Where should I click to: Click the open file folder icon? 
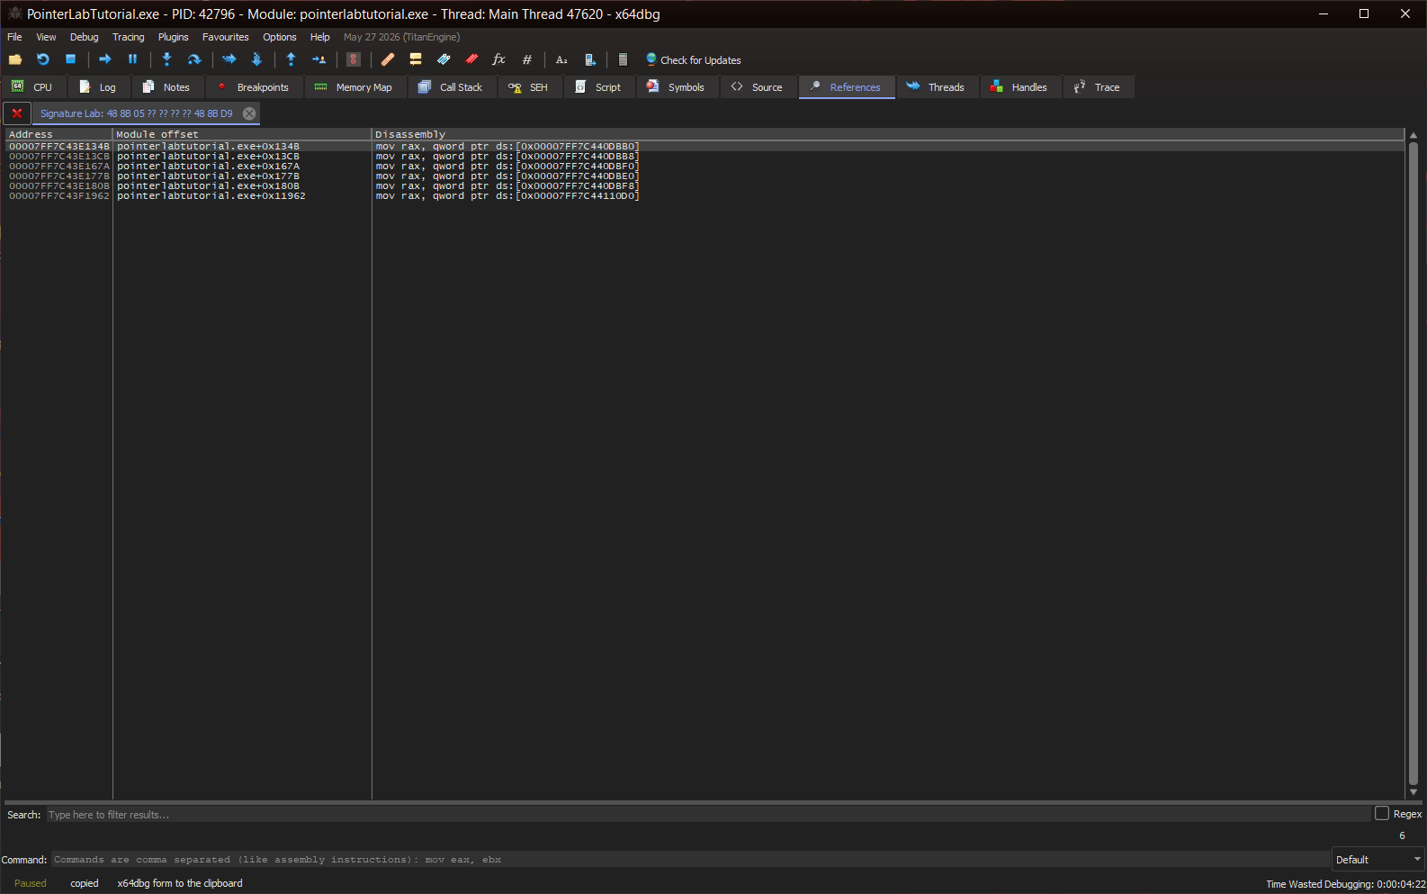15,59
